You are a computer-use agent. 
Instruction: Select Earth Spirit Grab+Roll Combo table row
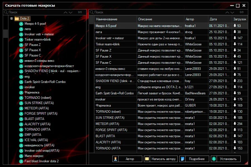coord(171,93)
